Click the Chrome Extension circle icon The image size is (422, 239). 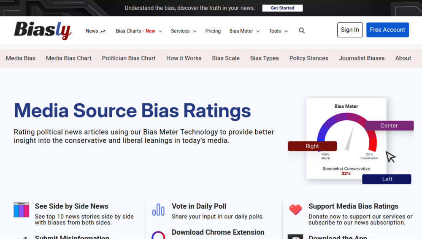click(158, 235)
